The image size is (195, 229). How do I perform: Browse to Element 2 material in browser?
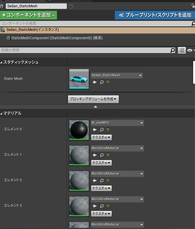[x=102, y=181]
